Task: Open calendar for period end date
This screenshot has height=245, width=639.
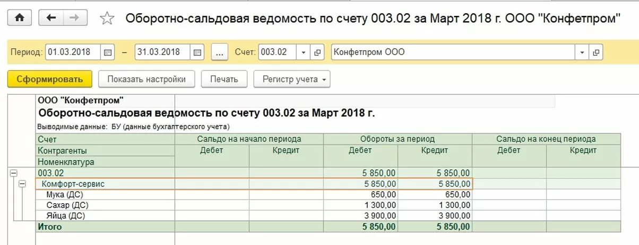Action: 197,52
